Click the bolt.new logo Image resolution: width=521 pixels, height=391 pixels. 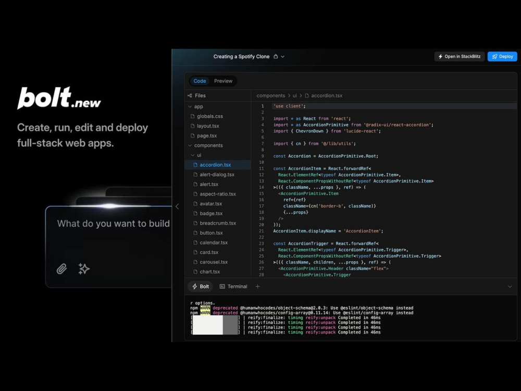pos(59,98)
